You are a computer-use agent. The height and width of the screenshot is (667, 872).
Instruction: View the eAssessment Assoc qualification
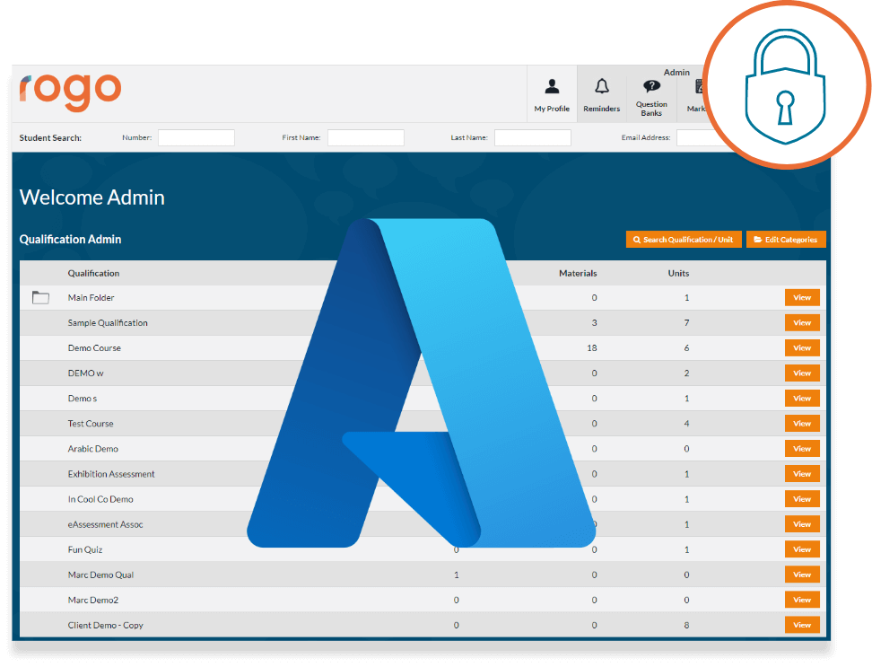(802, 524)
